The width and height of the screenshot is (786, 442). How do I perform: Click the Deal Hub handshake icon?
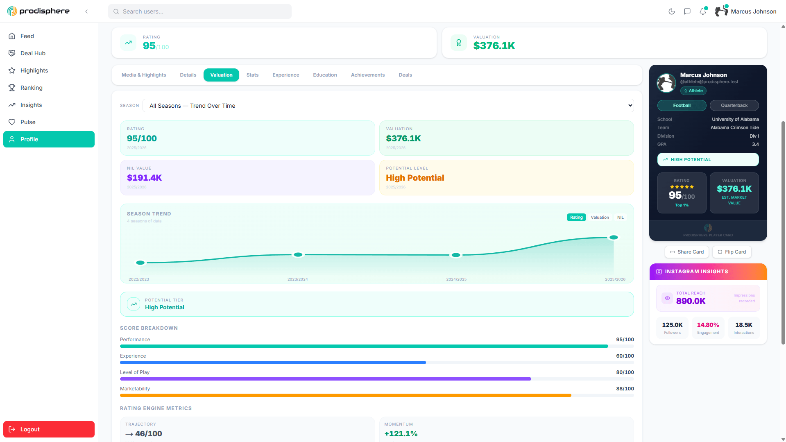pyautogui.click(x=12, y=53)
